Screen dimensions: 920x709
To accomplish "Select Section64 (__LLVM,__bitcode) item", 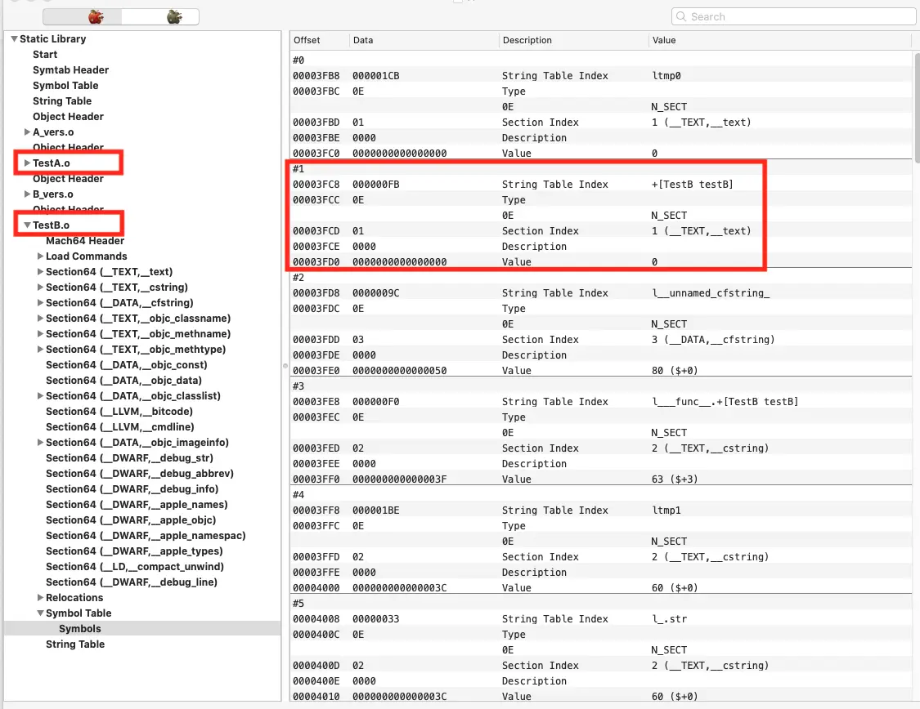I will 119,412.
